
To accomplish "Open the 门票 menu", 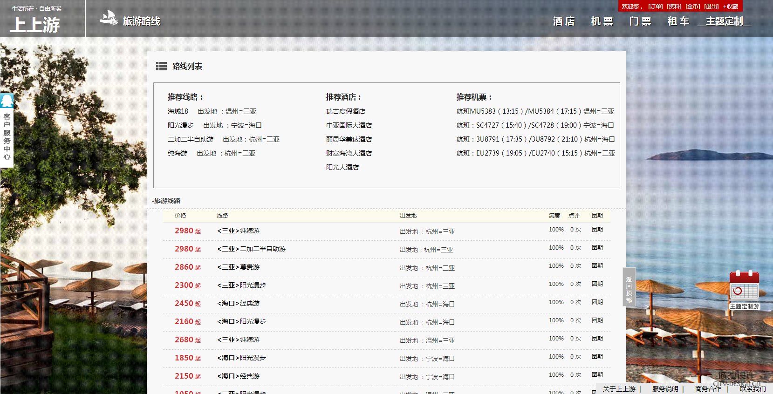I will click(x=640, y=21).
